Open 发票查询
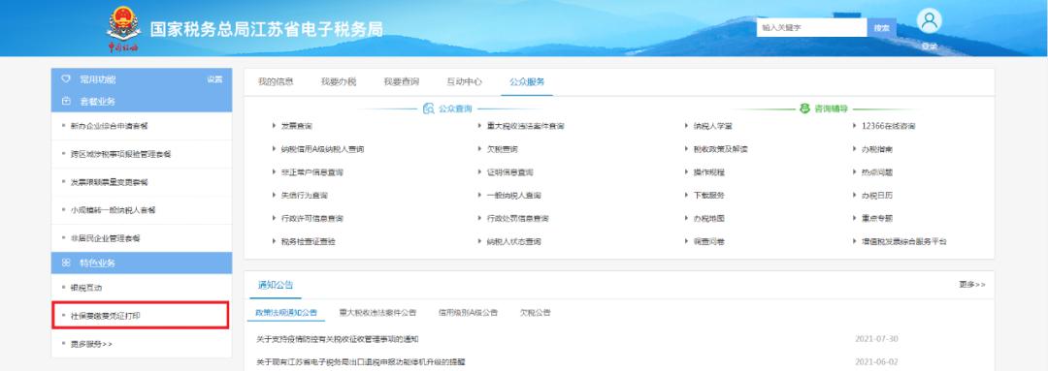The width and height of the screenshot is (1048, 371). coord(296,126)
